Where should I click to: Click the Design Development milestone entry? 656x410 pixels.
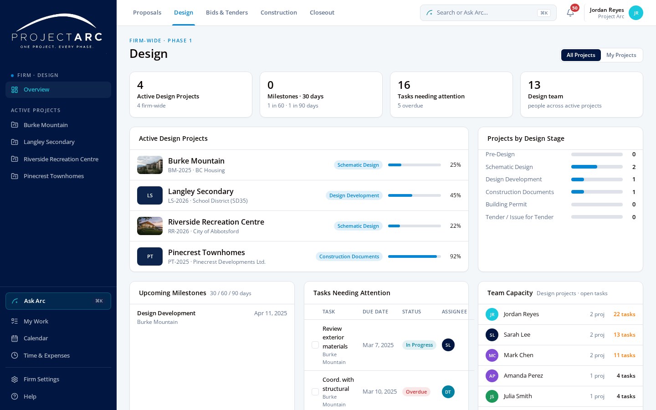click(x=212, y=318)
